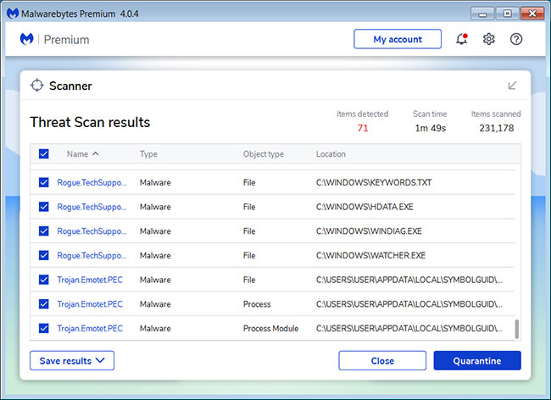551x400 pixels.
Task: Sort by the Type column header
Action: tap(148, 154)
